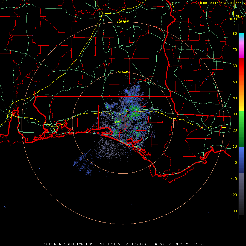The height and width of the screenshot is (246, 246).
Task: Click the -30 value on the dBZ scale
Action: [234, 211]
